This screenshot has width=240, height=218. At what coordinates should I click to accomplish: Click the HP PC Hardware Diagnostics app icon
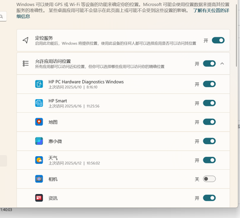[x=39, y=84]
